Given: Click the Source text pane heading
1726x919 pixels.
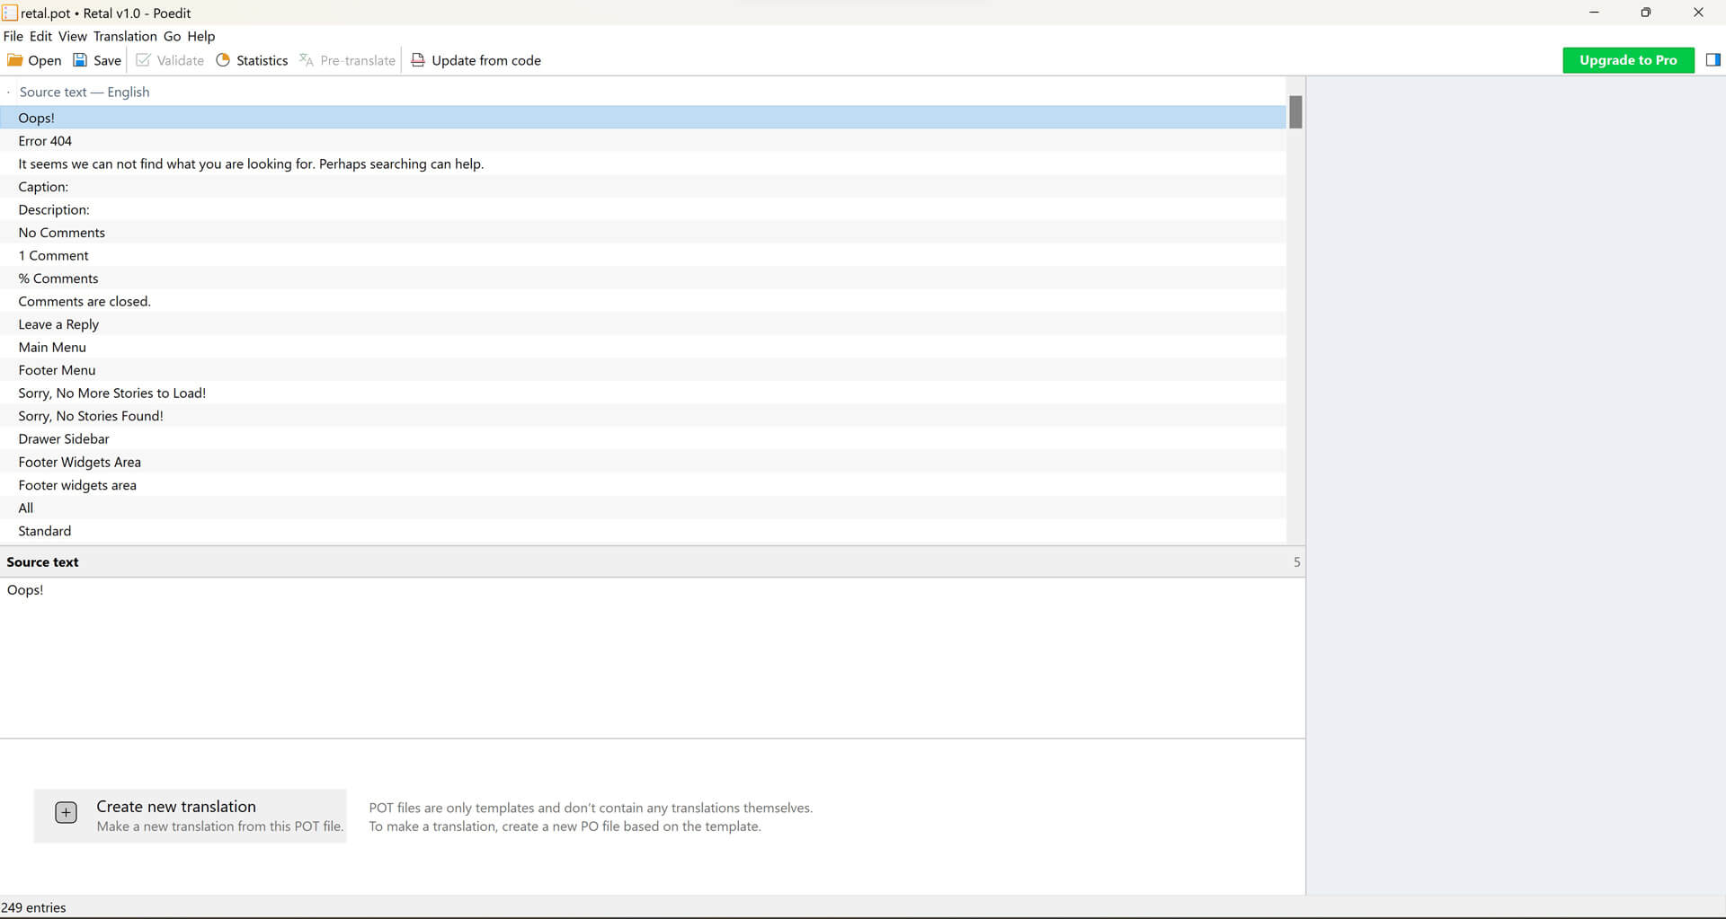Looking at the screenshot, I should [x=42, y=561].
